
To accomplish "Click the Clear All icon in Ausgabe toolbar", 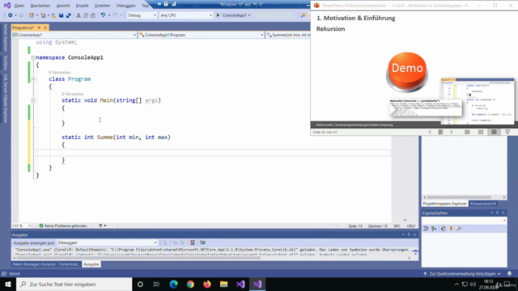I will (193, 242).
